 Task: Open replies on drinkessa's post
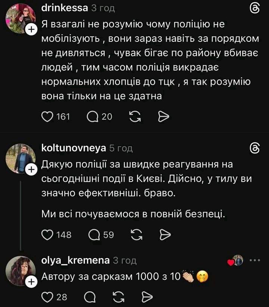92,117
